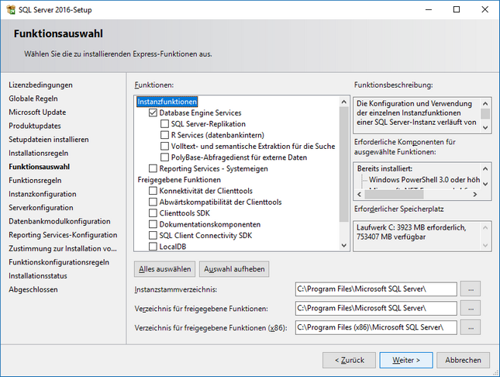The image size is (500, 377).
Task: Check R Services (datenbankintern)
Action: 164,135
